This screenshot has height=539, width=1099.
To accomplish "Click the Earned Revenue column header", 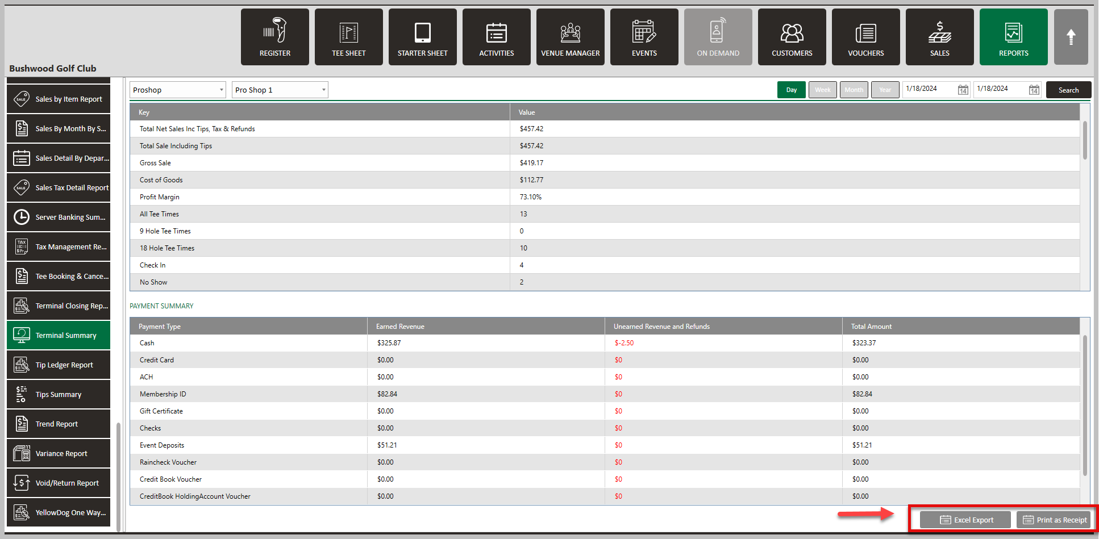I will click(486, 327).
